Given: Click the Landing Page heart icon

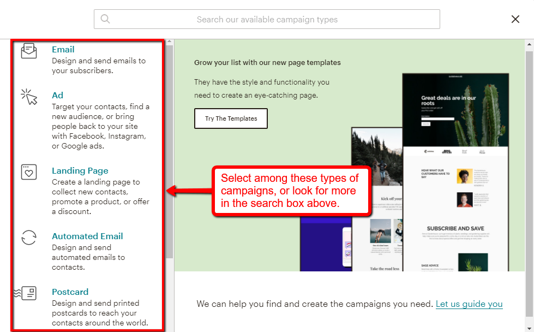Looking at the screenshot, I should pos(29,172).
